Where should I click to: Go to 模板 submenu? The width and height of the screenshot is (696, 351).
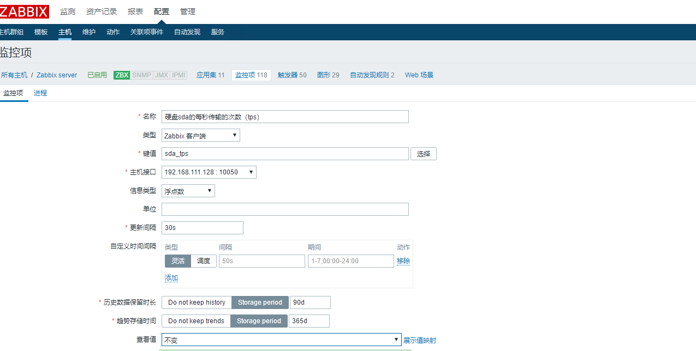pos(41,32)
